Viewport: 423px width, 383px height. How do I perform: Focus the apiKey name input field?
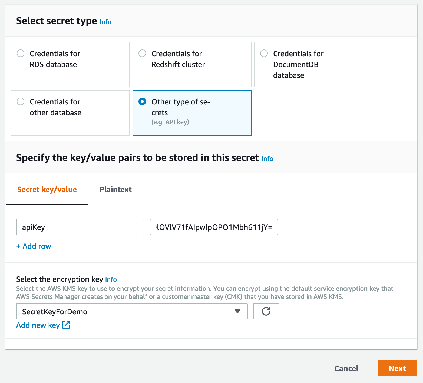pos(80,227)
